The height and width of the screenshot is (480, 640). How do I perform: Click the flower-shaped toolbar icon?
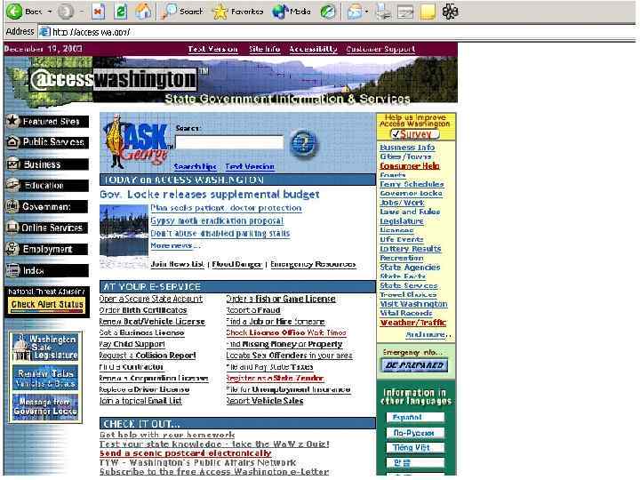[x=450, y=12]
